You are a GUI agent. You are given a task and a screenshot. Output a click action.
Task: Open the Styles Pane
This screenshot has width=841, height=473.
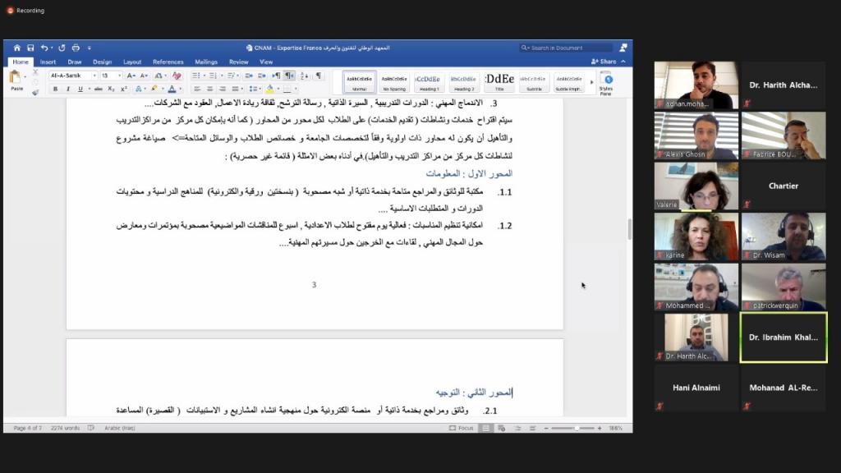[x=606, y=82]
